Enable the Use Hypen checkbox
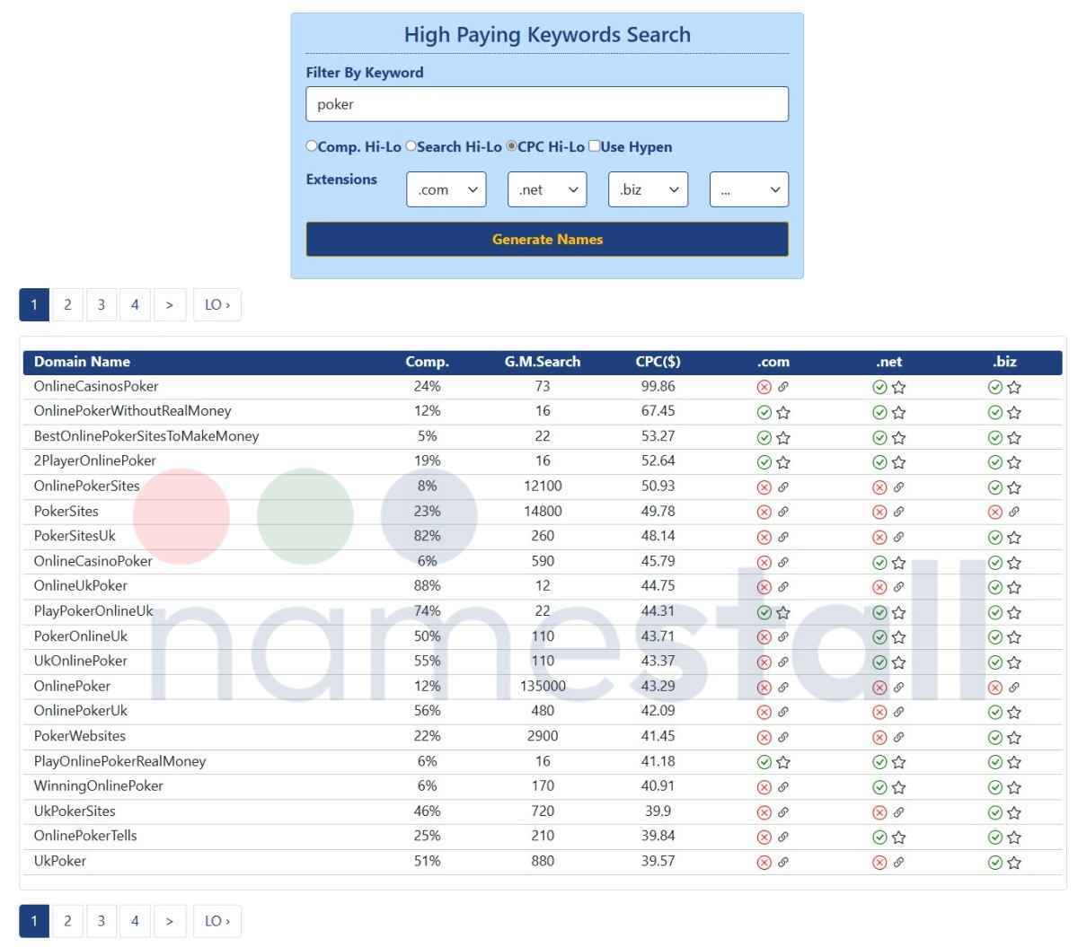Screen dimensions: 1078x947 click(x=594, y=145)
